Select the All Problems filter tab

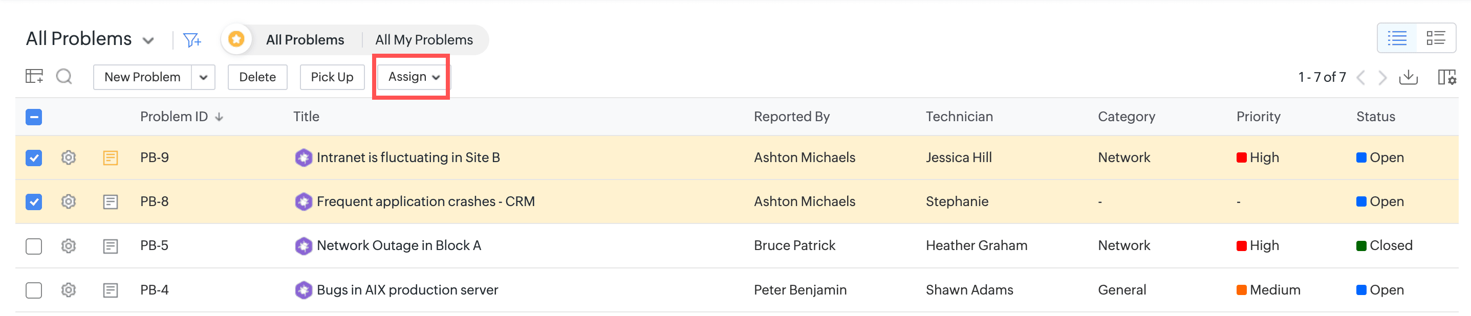click(x=305, y=40)
